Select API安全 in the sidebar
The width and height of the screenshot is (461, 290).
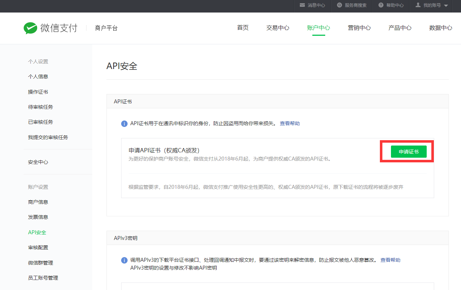(x=37, y=232)
